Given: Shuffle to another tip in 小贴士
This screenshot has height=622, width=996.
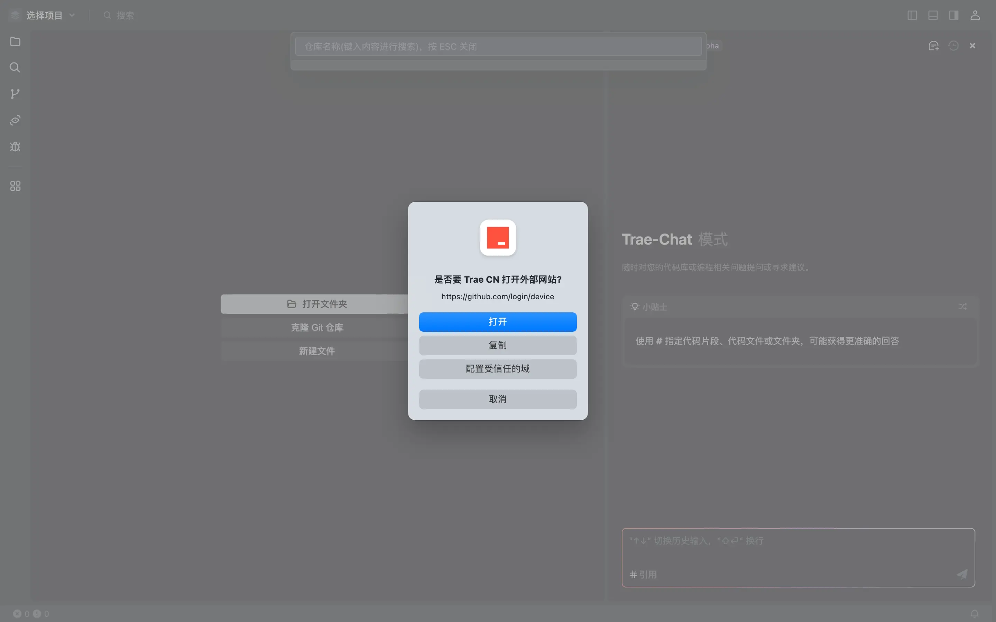Looking at the screenshot, I should tap(963, 307).
